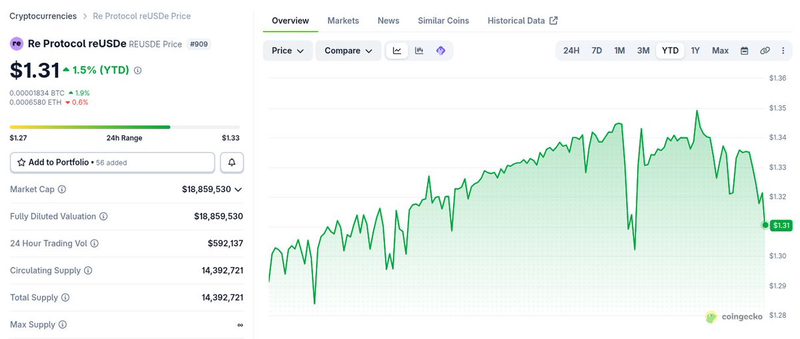The height and width of the screenshot is (339, 800).
Task: Select the 3M time range
Action: coord(643,51)
